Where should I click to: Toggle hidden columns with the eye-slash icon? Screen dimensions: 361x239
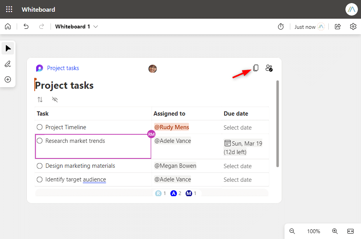(x=55, y=100)
